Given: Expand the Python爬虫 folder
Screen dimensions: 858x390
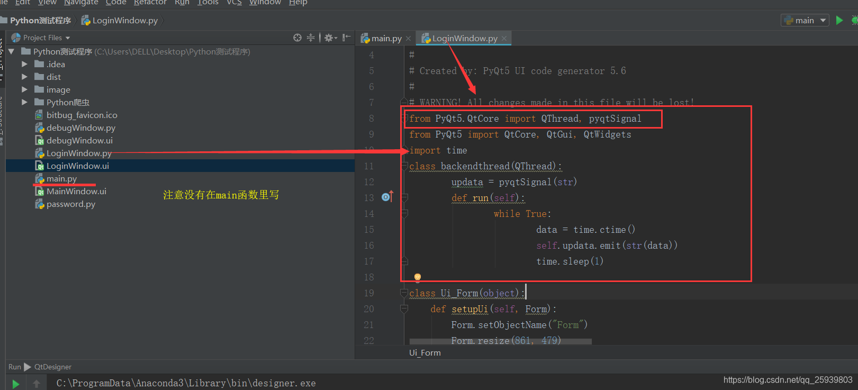Looking at the screenshot, I should click(24, 102).
